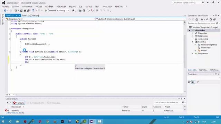Expand the Properties node
Image resolution: width=221 pixels, height=124 pixels.
coord(192,33)
